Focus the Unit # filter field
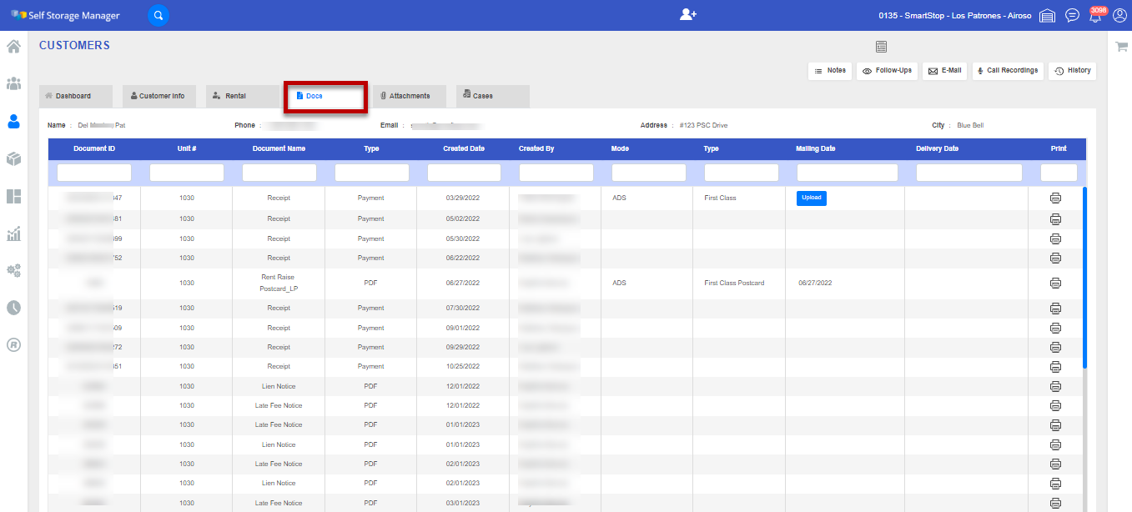 click(187, 173)
